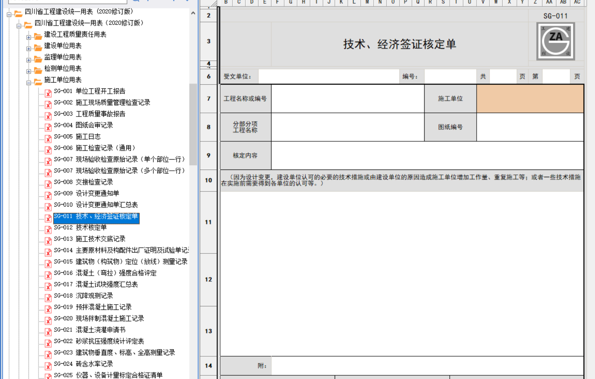Image resolution: width=595 pixels, height=379 pixels.
Task: Click the 建设工程质量责任用表 folder icon
Action: [38, 36]
